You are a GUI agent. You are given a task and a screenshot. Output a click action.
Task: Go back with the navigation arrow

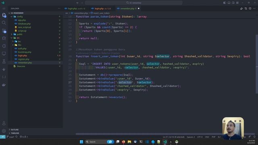pos(77,3)
